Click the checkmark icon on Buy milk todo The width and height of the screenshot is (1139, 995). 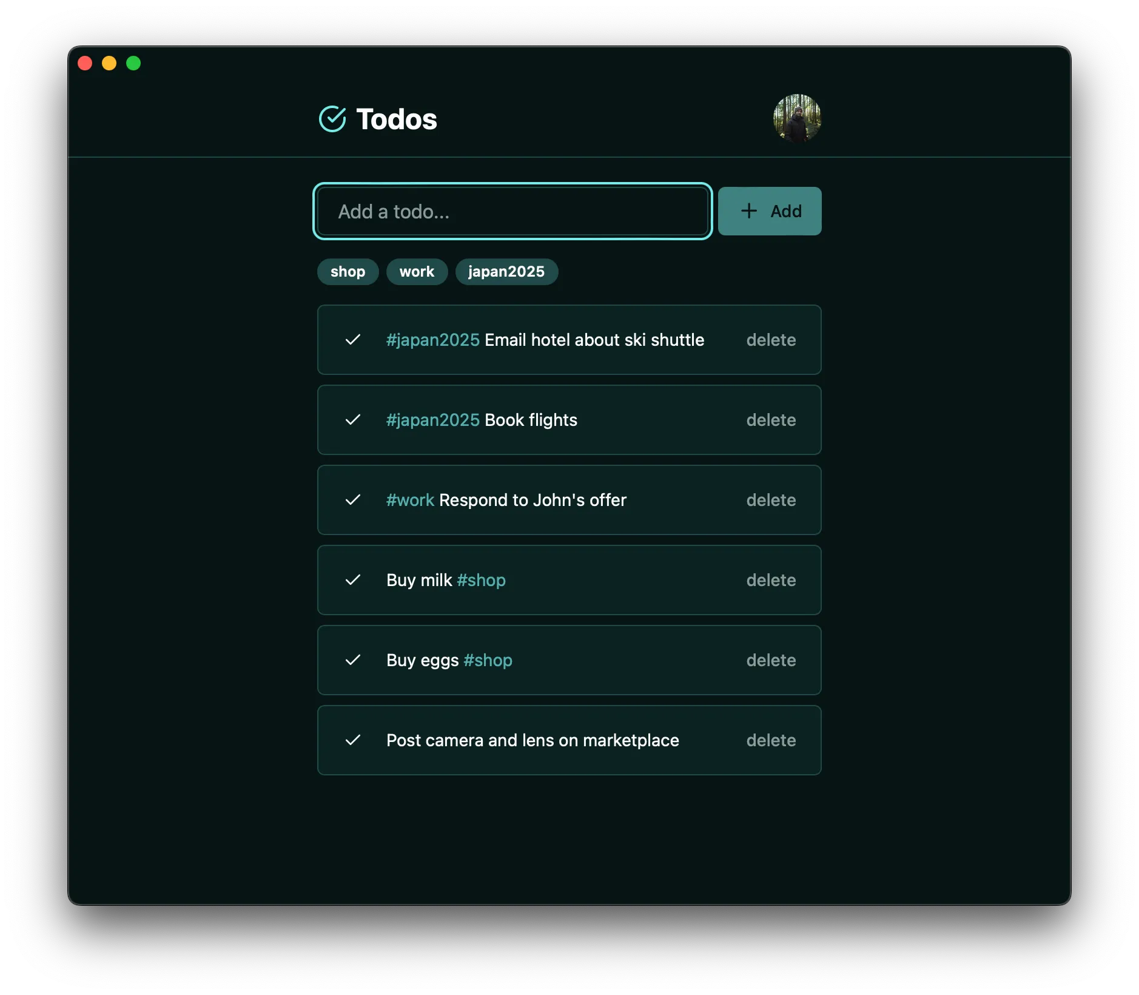pyautogui.click(x=354, y=580)
